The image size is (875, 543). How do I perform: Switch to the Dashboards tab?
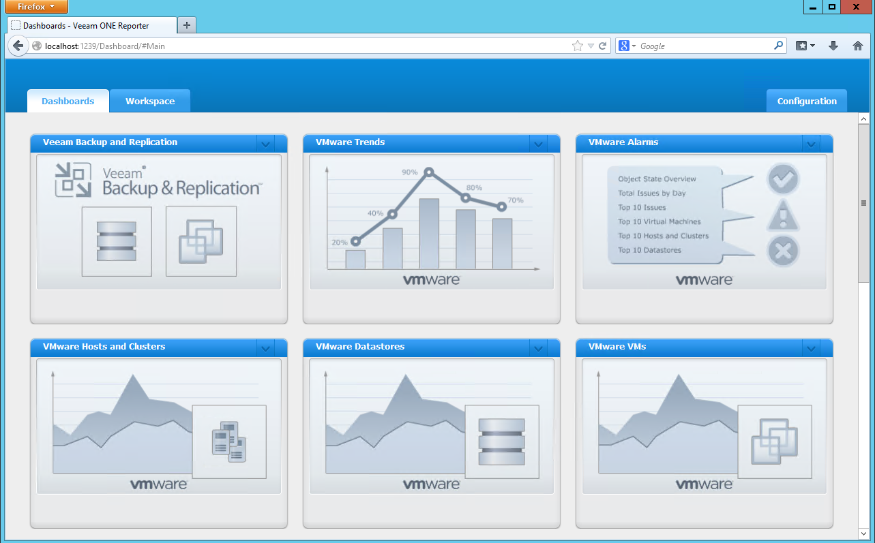68,101
